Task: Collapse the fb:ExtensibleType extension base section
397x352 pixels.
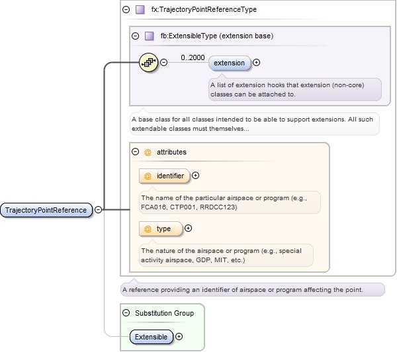Action: click(x=136, y=36)
